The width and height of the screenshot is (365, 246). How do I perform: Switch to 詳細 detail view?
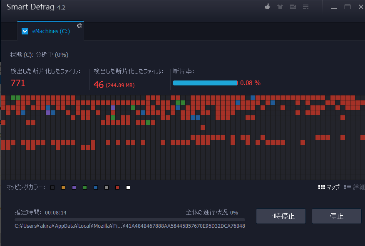tap(355, 187)
